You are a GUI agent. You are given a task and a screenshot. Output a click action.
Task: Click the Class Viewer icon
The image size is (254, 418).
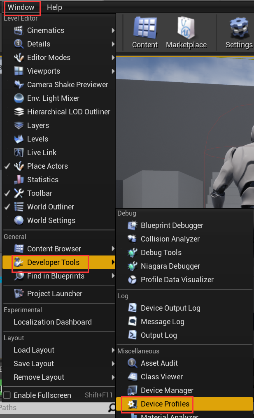[132, 377]
